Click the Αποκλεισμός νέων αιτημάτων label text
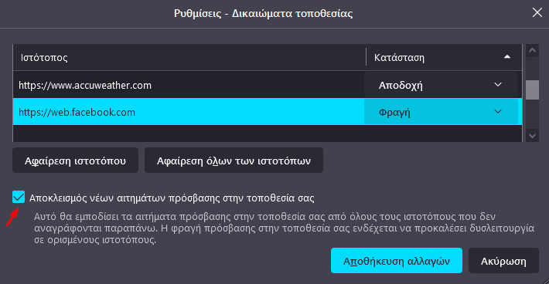 [172, 198]
